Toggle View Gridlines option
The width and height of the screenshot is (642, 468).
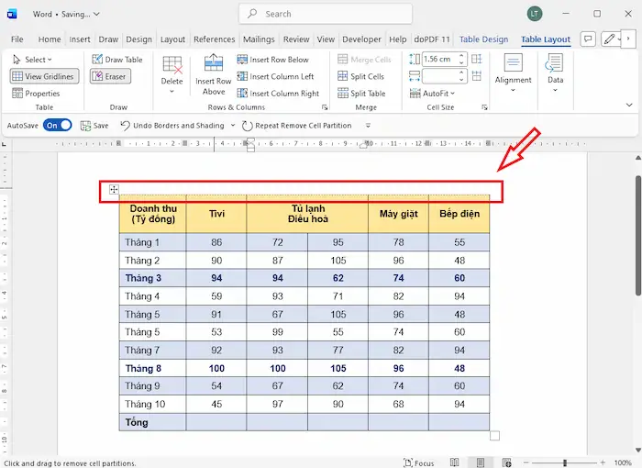pos(44,77)
